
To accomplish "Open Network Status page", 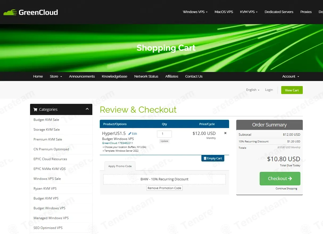I will 146,76.
